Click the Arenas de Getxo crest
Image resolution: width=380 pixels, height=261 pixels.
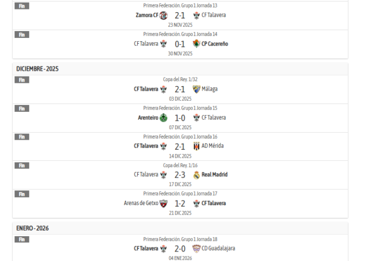coord(163,204)
